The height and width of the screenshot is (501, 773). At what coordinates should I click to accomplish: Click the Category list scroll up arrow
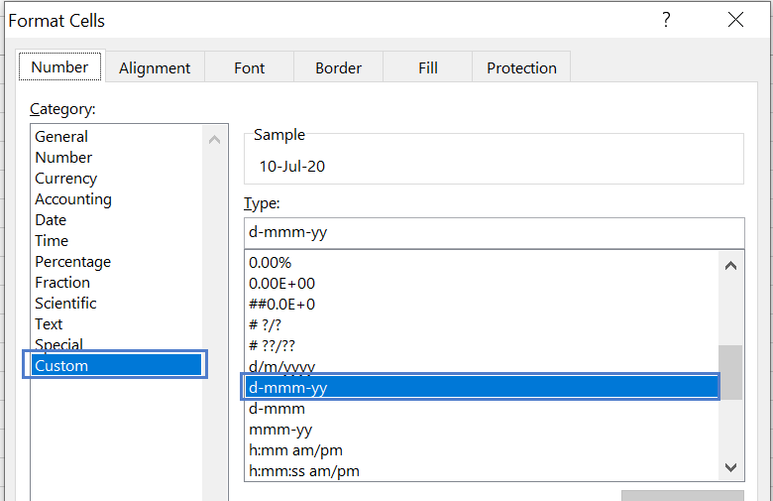pyautogui.click(x=214, y=140)
